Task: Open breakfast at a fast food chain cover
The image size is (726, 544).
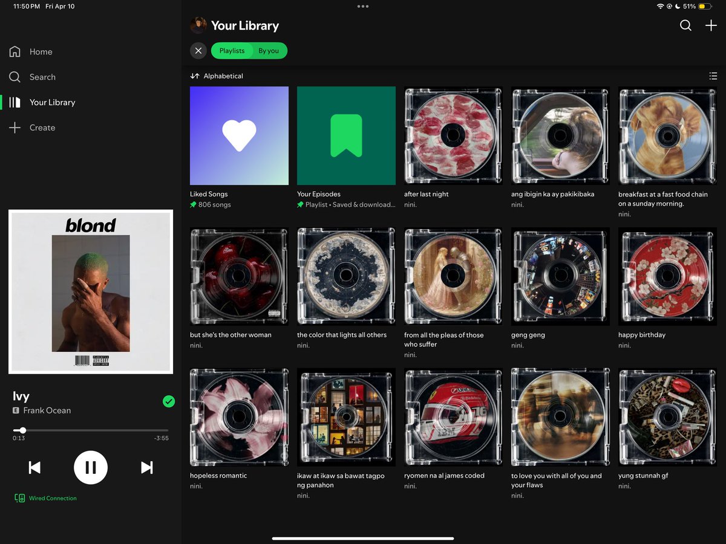Action: click(x=667, y=135)
